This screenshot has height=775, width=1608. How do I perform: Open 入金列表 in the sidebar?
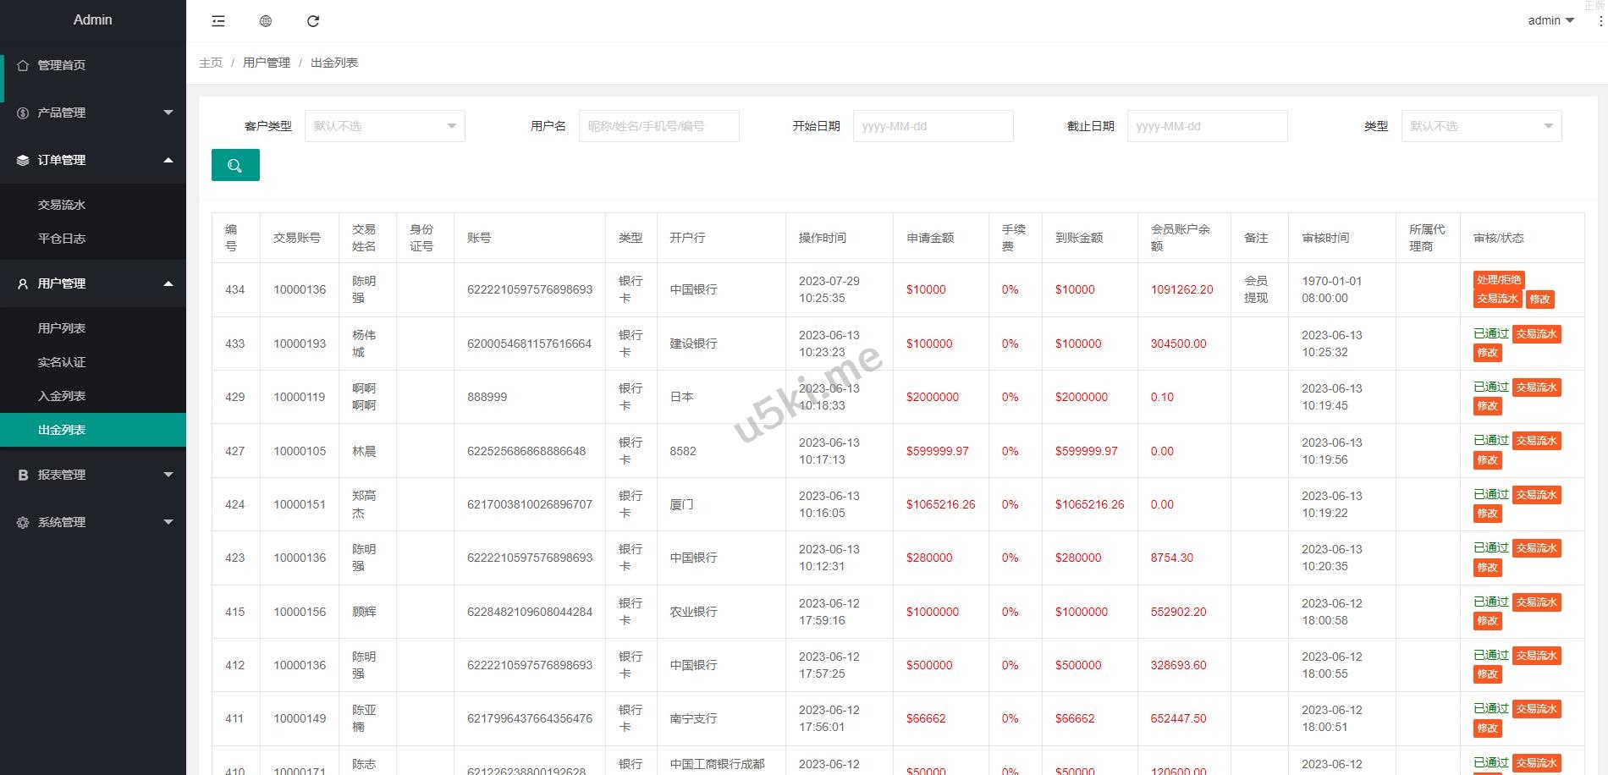(x=62, y=396)
